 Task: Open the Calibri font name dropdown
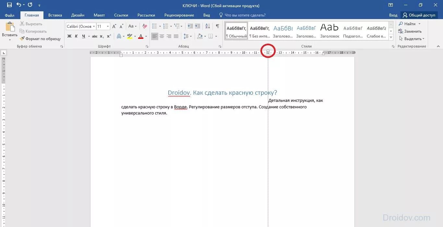coord(94,27)
